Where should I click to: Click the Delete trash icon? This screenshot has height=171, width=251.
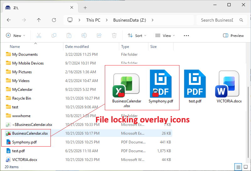point(114,35)
